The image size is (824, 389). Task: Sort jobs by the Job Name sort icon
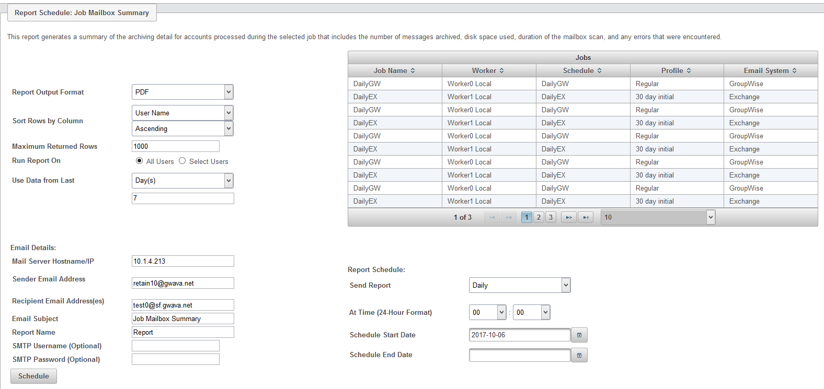pos(413,70)
